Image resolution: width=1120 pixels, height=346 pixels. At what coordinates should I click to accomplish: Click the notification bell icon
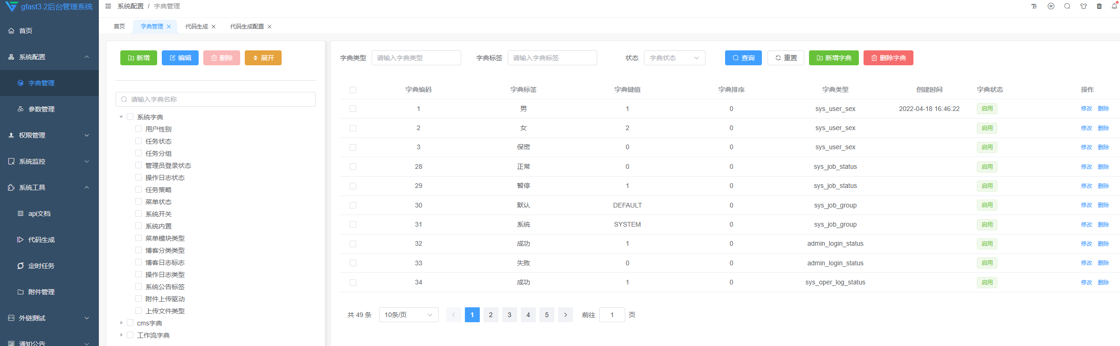point(1114,7)
